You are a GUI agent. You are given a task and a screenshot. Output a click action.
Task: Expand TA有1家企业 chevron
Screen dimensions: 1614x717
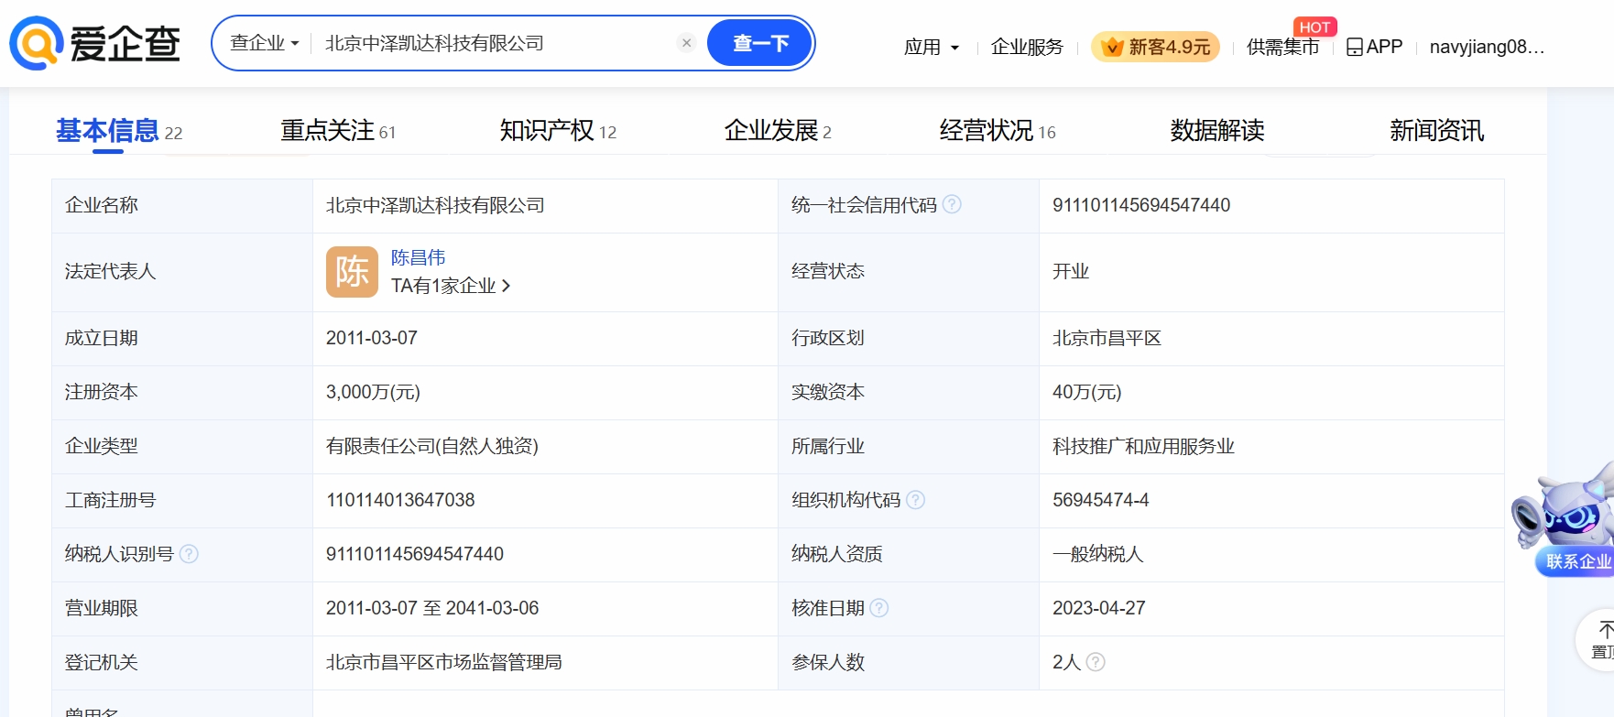(506, 287)
